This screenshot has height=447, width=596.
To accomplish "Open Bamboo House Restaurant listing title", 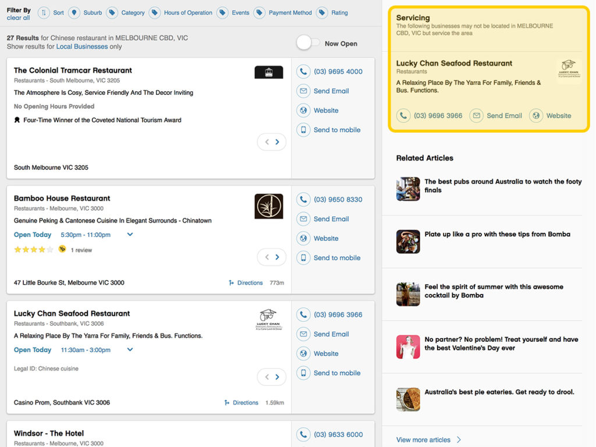I will (x=62, y=198).
